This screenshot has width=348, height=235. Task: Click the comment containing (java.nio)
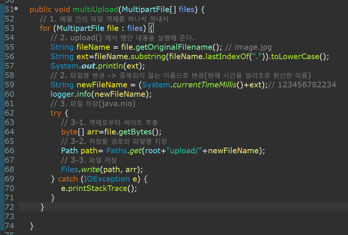point(93,104)
